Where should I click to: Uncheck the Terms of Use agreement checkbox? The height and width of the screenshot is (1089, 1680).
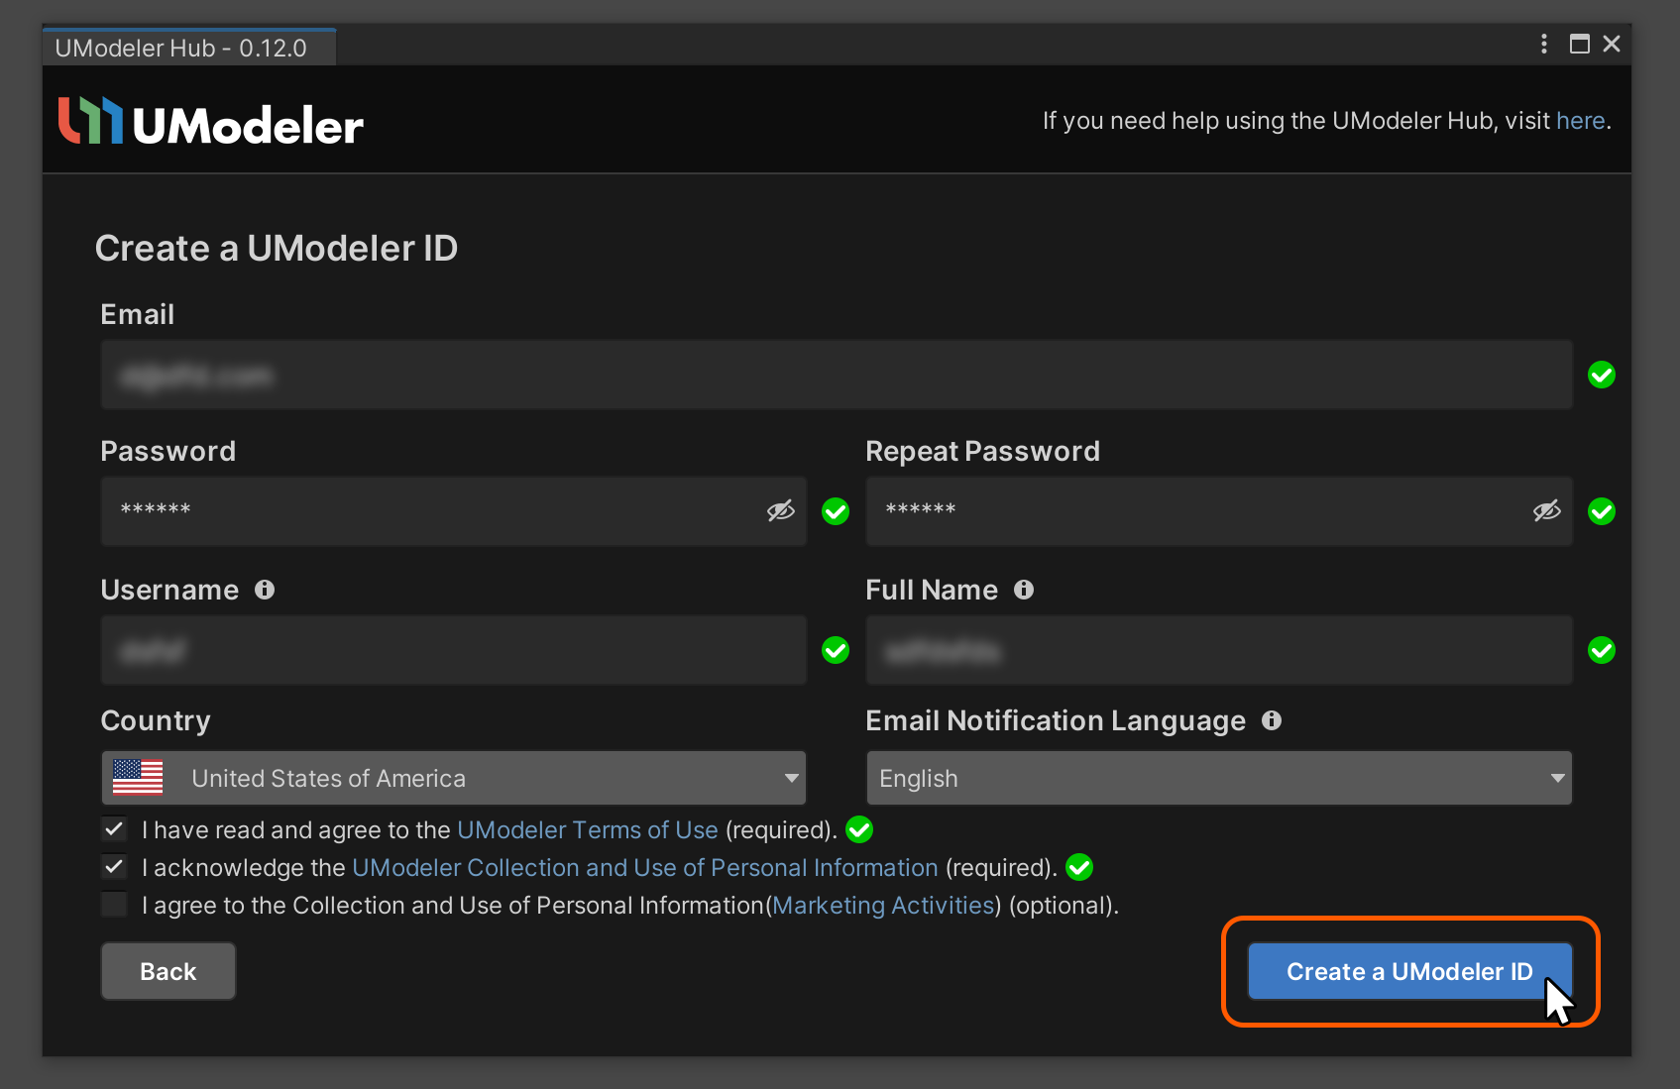[x=115, y=828]
